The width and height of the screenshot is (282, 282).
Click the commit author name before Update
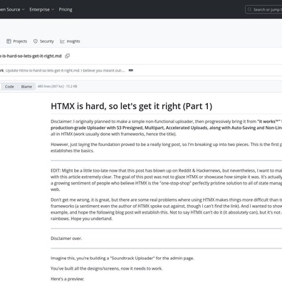[x=2, y=70]
